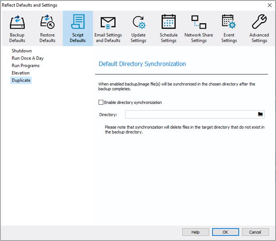Viewport: 276px width, 241px height.
Task: Browse for directory using folder icon
Action: pos(260,114)
